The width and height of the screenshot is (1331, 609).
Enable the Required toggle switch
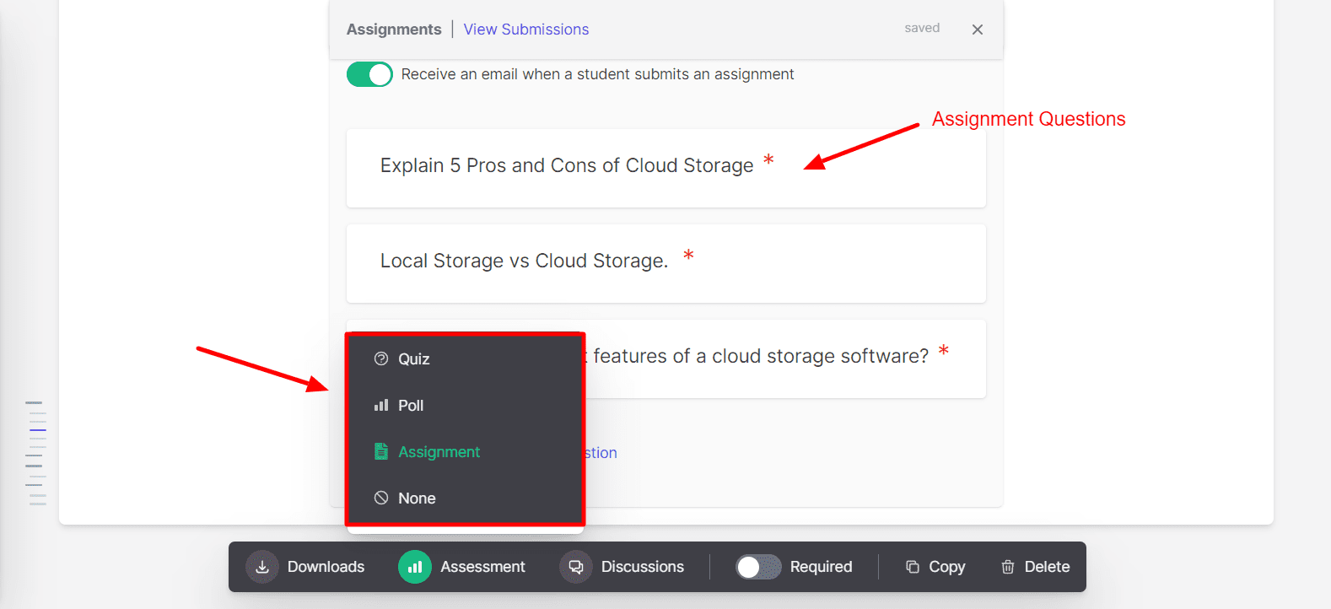[757, 567]
